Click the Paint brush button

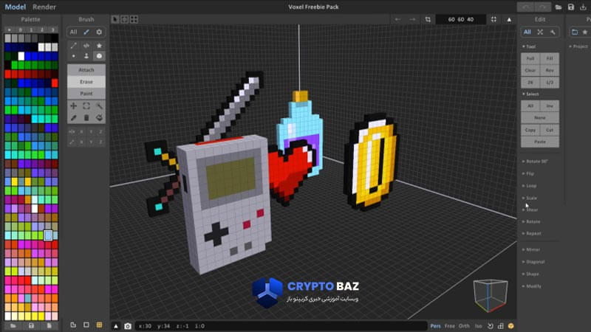pos(86,94)
